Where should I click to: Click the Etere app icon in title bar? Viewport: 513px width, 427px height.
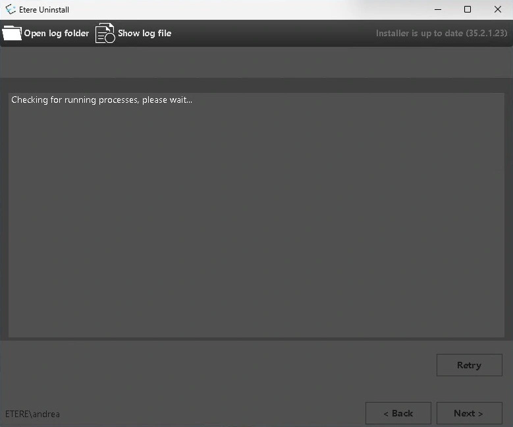click(x=10, y=10)
